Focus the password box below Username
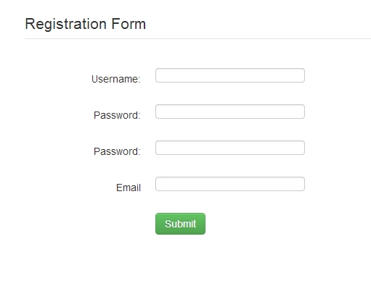This screenshot has height=286, width=371. click(x=230, y=112)
